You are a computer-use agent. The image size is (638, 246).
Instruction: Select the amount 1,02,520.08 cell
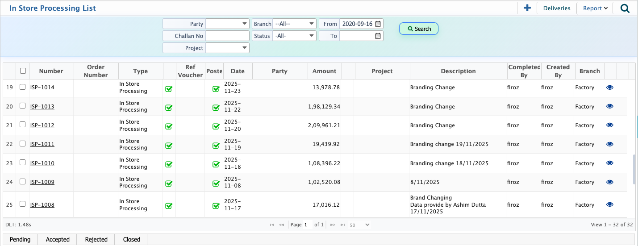click(325, 182)
